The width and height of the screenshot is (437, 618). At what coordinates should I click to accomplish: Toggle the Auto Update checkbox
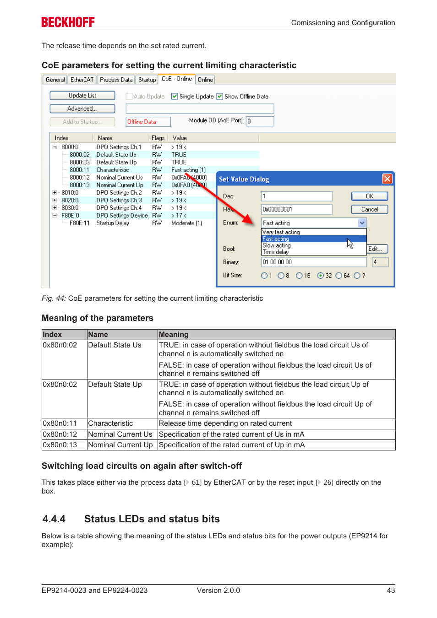tap(129, 96)
